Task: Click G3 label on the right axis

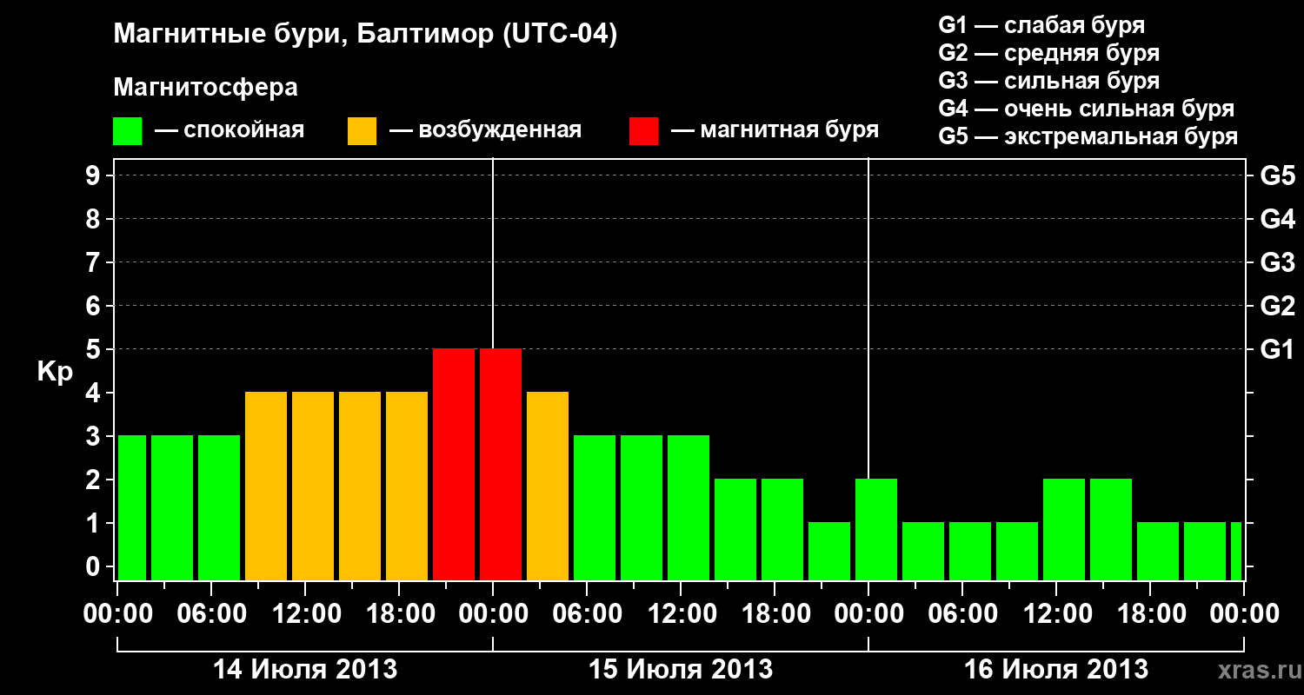Action: tap(1277, 263)
